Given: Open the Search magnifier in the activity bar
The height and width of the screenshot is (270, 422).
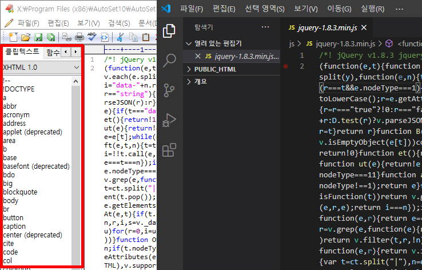Looking at the screenshot, I should pos(169,60).
